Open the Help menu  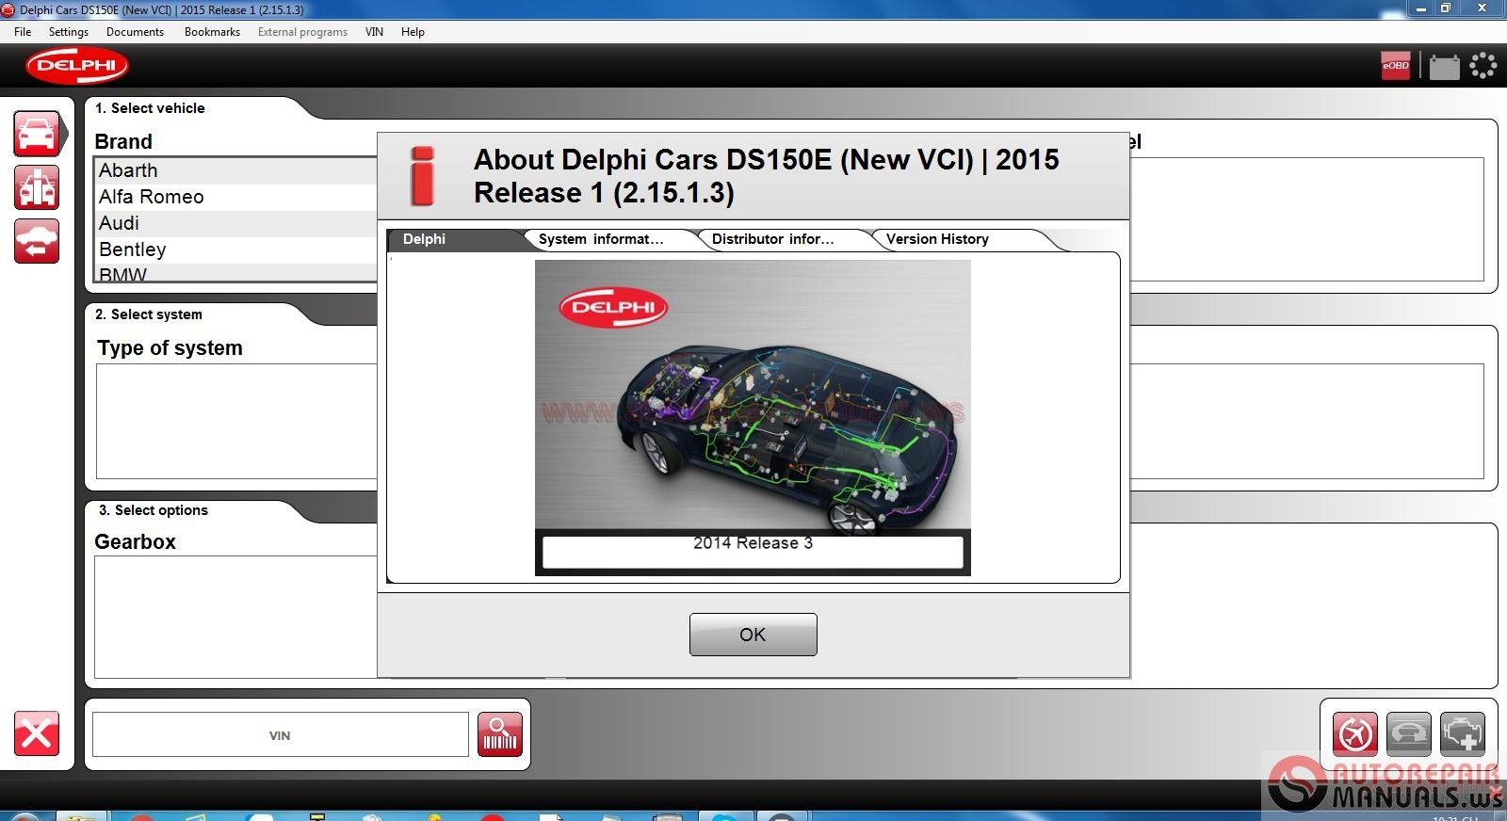coord(413,32)
